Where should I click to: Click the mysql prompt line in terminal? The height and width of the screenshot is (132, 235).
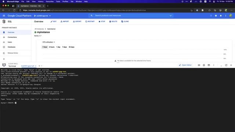(x=8, y=103)
